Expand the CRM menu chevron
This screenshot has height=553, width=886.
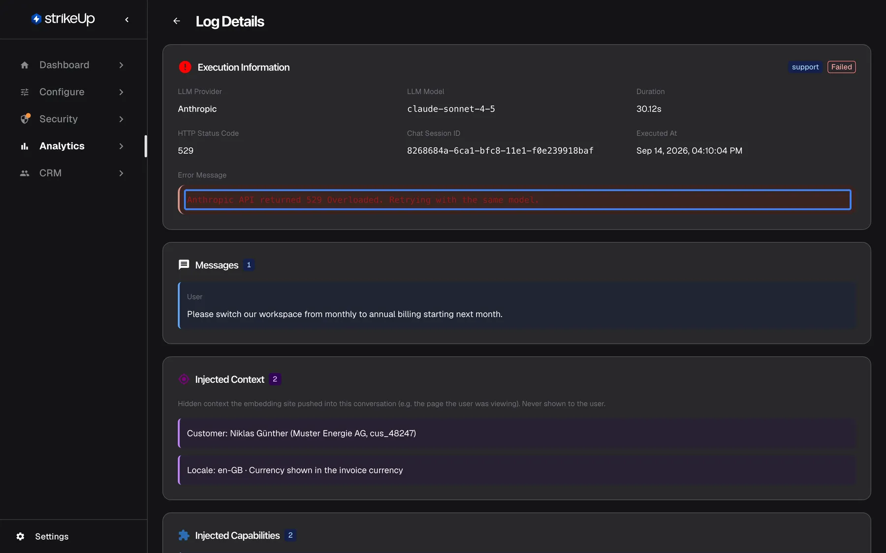coord(121,173)
